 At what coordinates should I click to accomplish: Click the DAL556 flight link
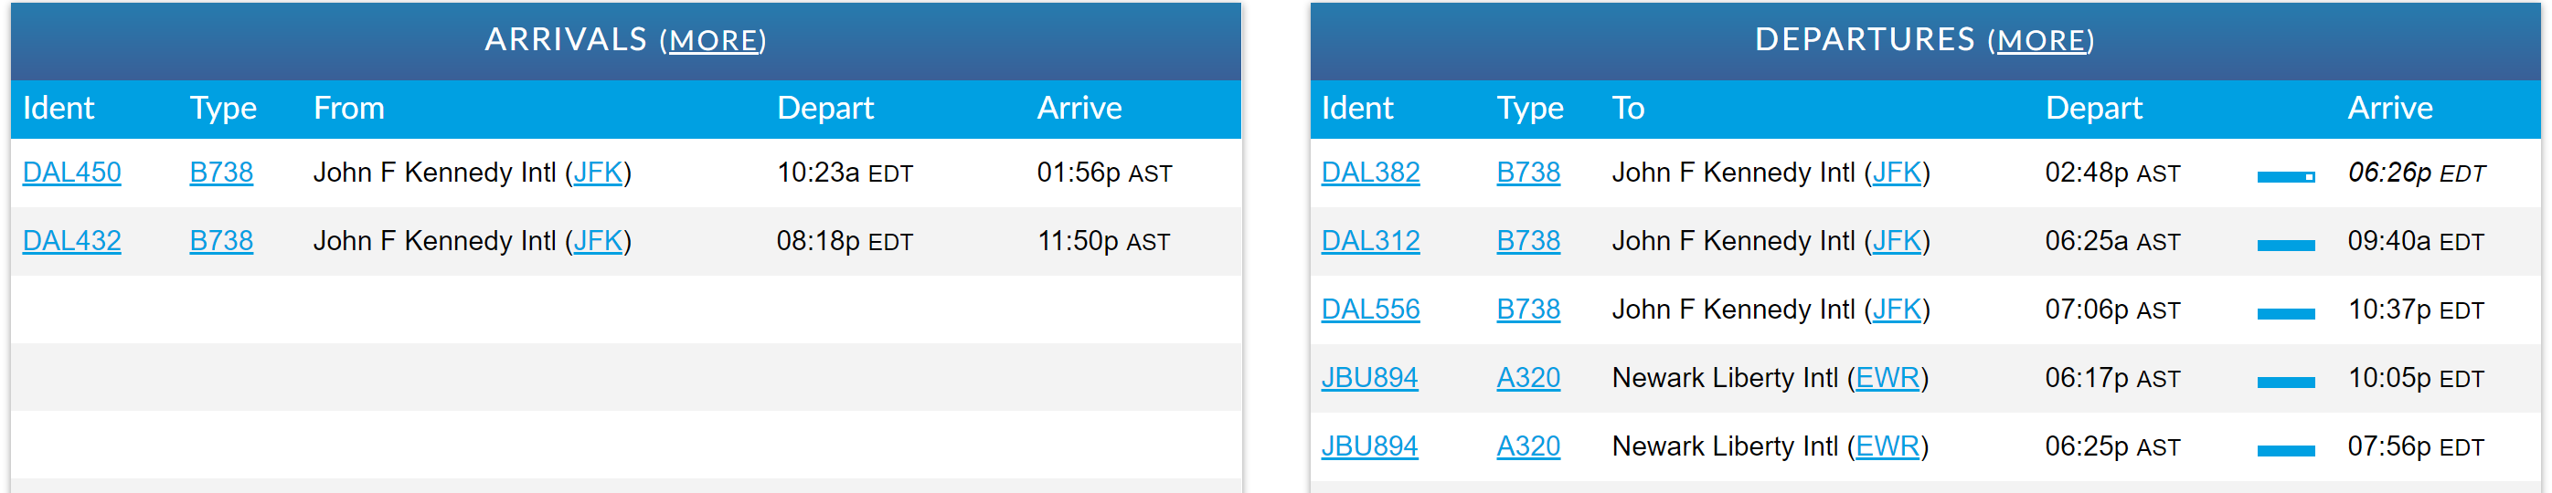[x=1369, y=309]
